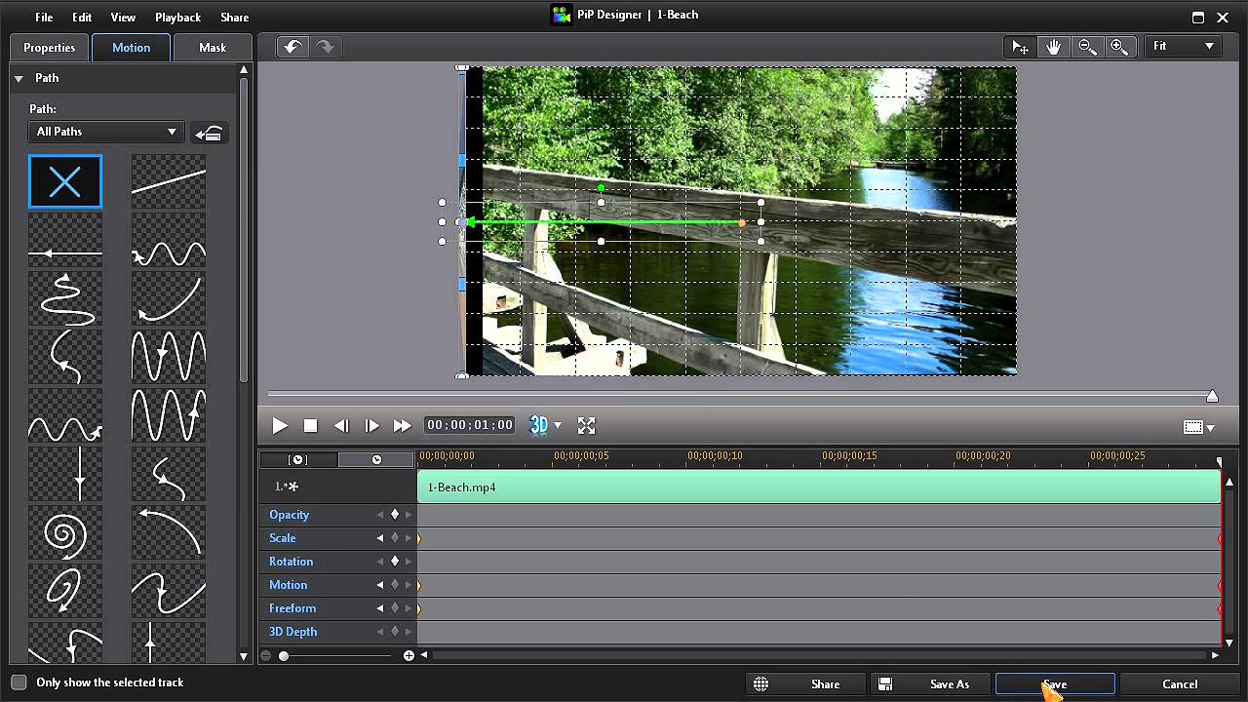Select the spiral motion path thumbnail

click(x=65, y=532)
